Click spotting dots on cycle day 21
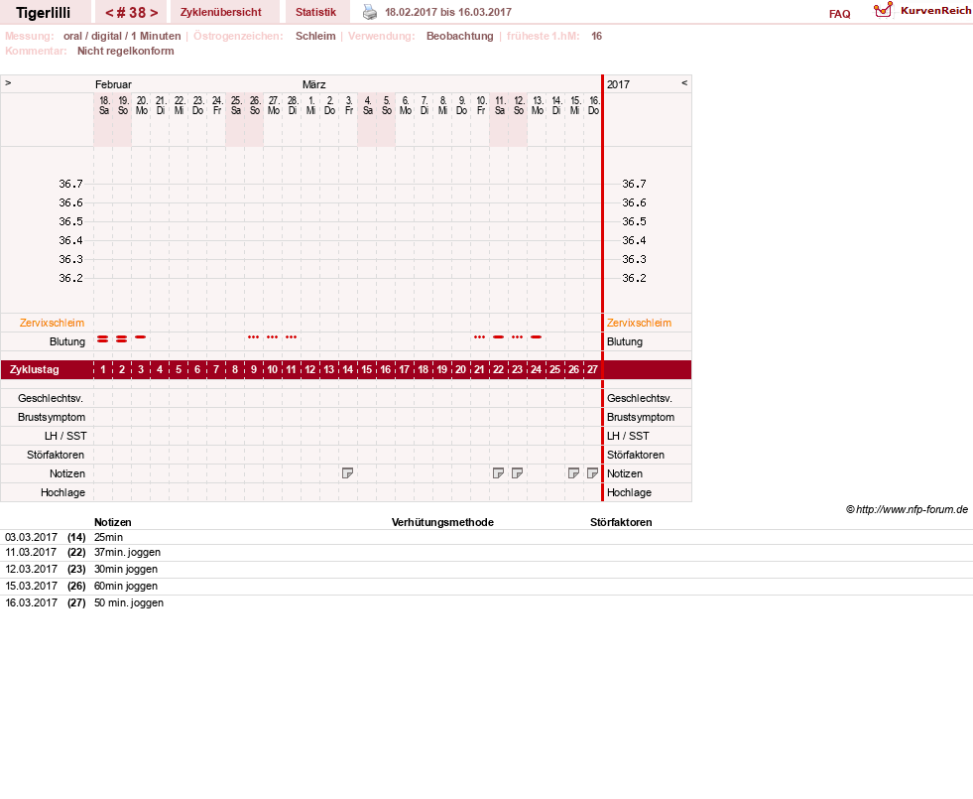This screenshot has width=973, height=799. click(x=480, y=337)
